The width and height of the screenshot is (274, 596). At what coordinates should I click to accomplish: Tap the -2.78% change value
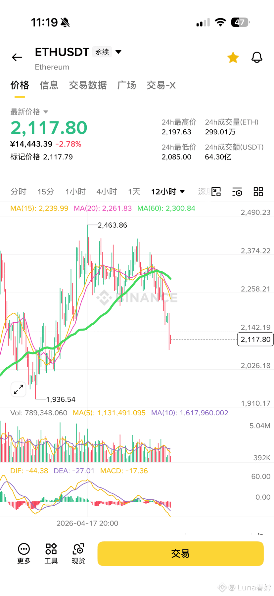click(x=68, y=144)
